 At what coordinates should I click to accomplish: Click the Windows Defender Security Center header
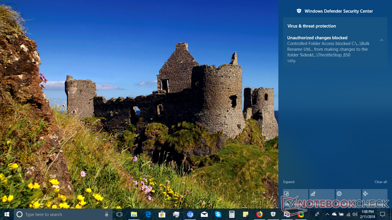click(x=339, y=11)
